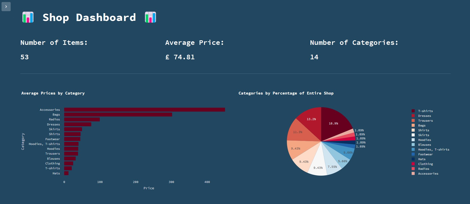Image resolution: width=470 pixels, height=204 pixels.
Task: Select the Dresses legend marker
Action: (x=414, y=116)
